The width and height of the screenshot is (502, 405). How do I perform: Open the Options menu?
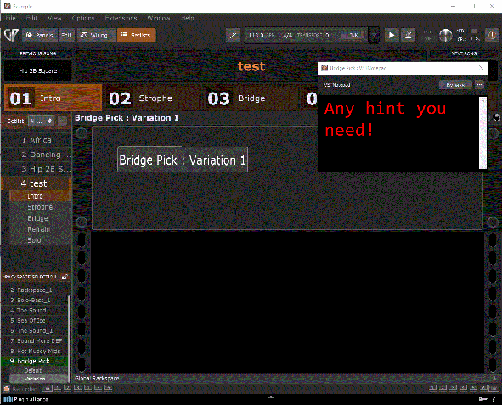pos(83,18)
